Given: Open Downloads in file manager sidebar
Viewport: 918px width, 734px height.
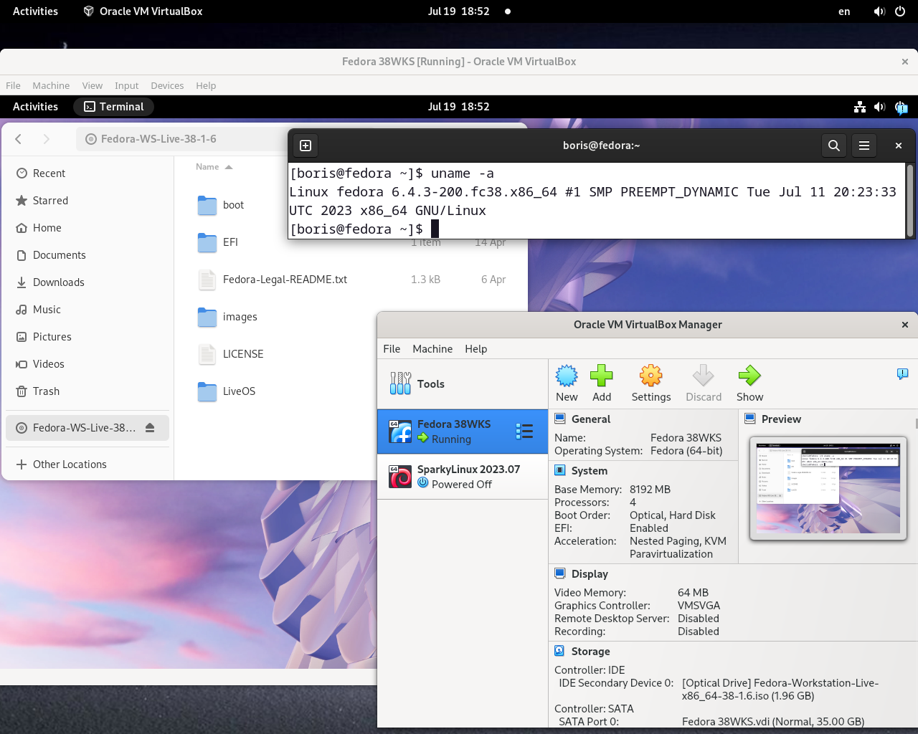Looking at the screenshot, I should click(x=87, y=282).
